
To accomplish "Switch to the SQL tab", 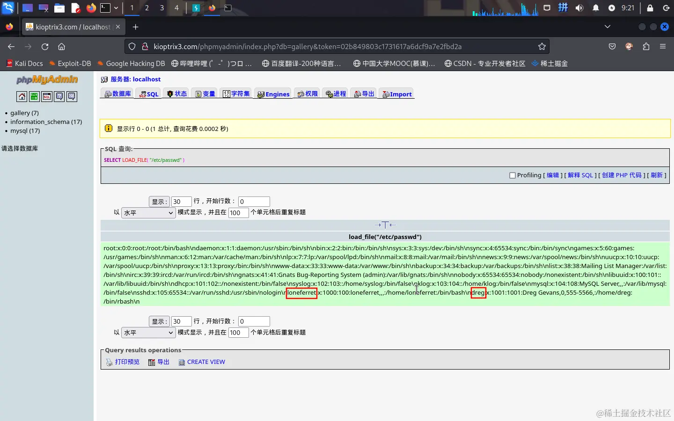I will [148, 94].
